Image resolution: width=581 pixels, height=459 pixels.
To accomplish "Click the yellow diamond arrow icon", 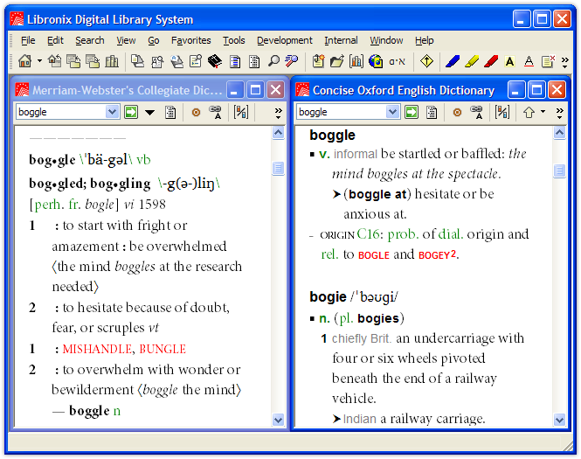I will (x=426, y=61).
